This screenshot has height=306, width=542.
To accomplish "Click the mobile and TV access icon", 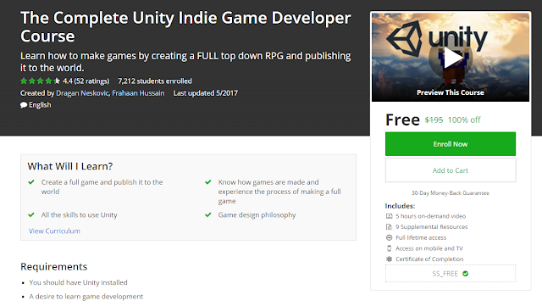I will coord(390,248).
